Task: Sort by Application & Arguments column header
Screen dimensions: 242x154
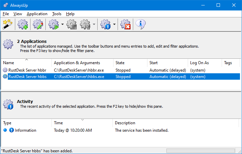Action: click(83, 62)
